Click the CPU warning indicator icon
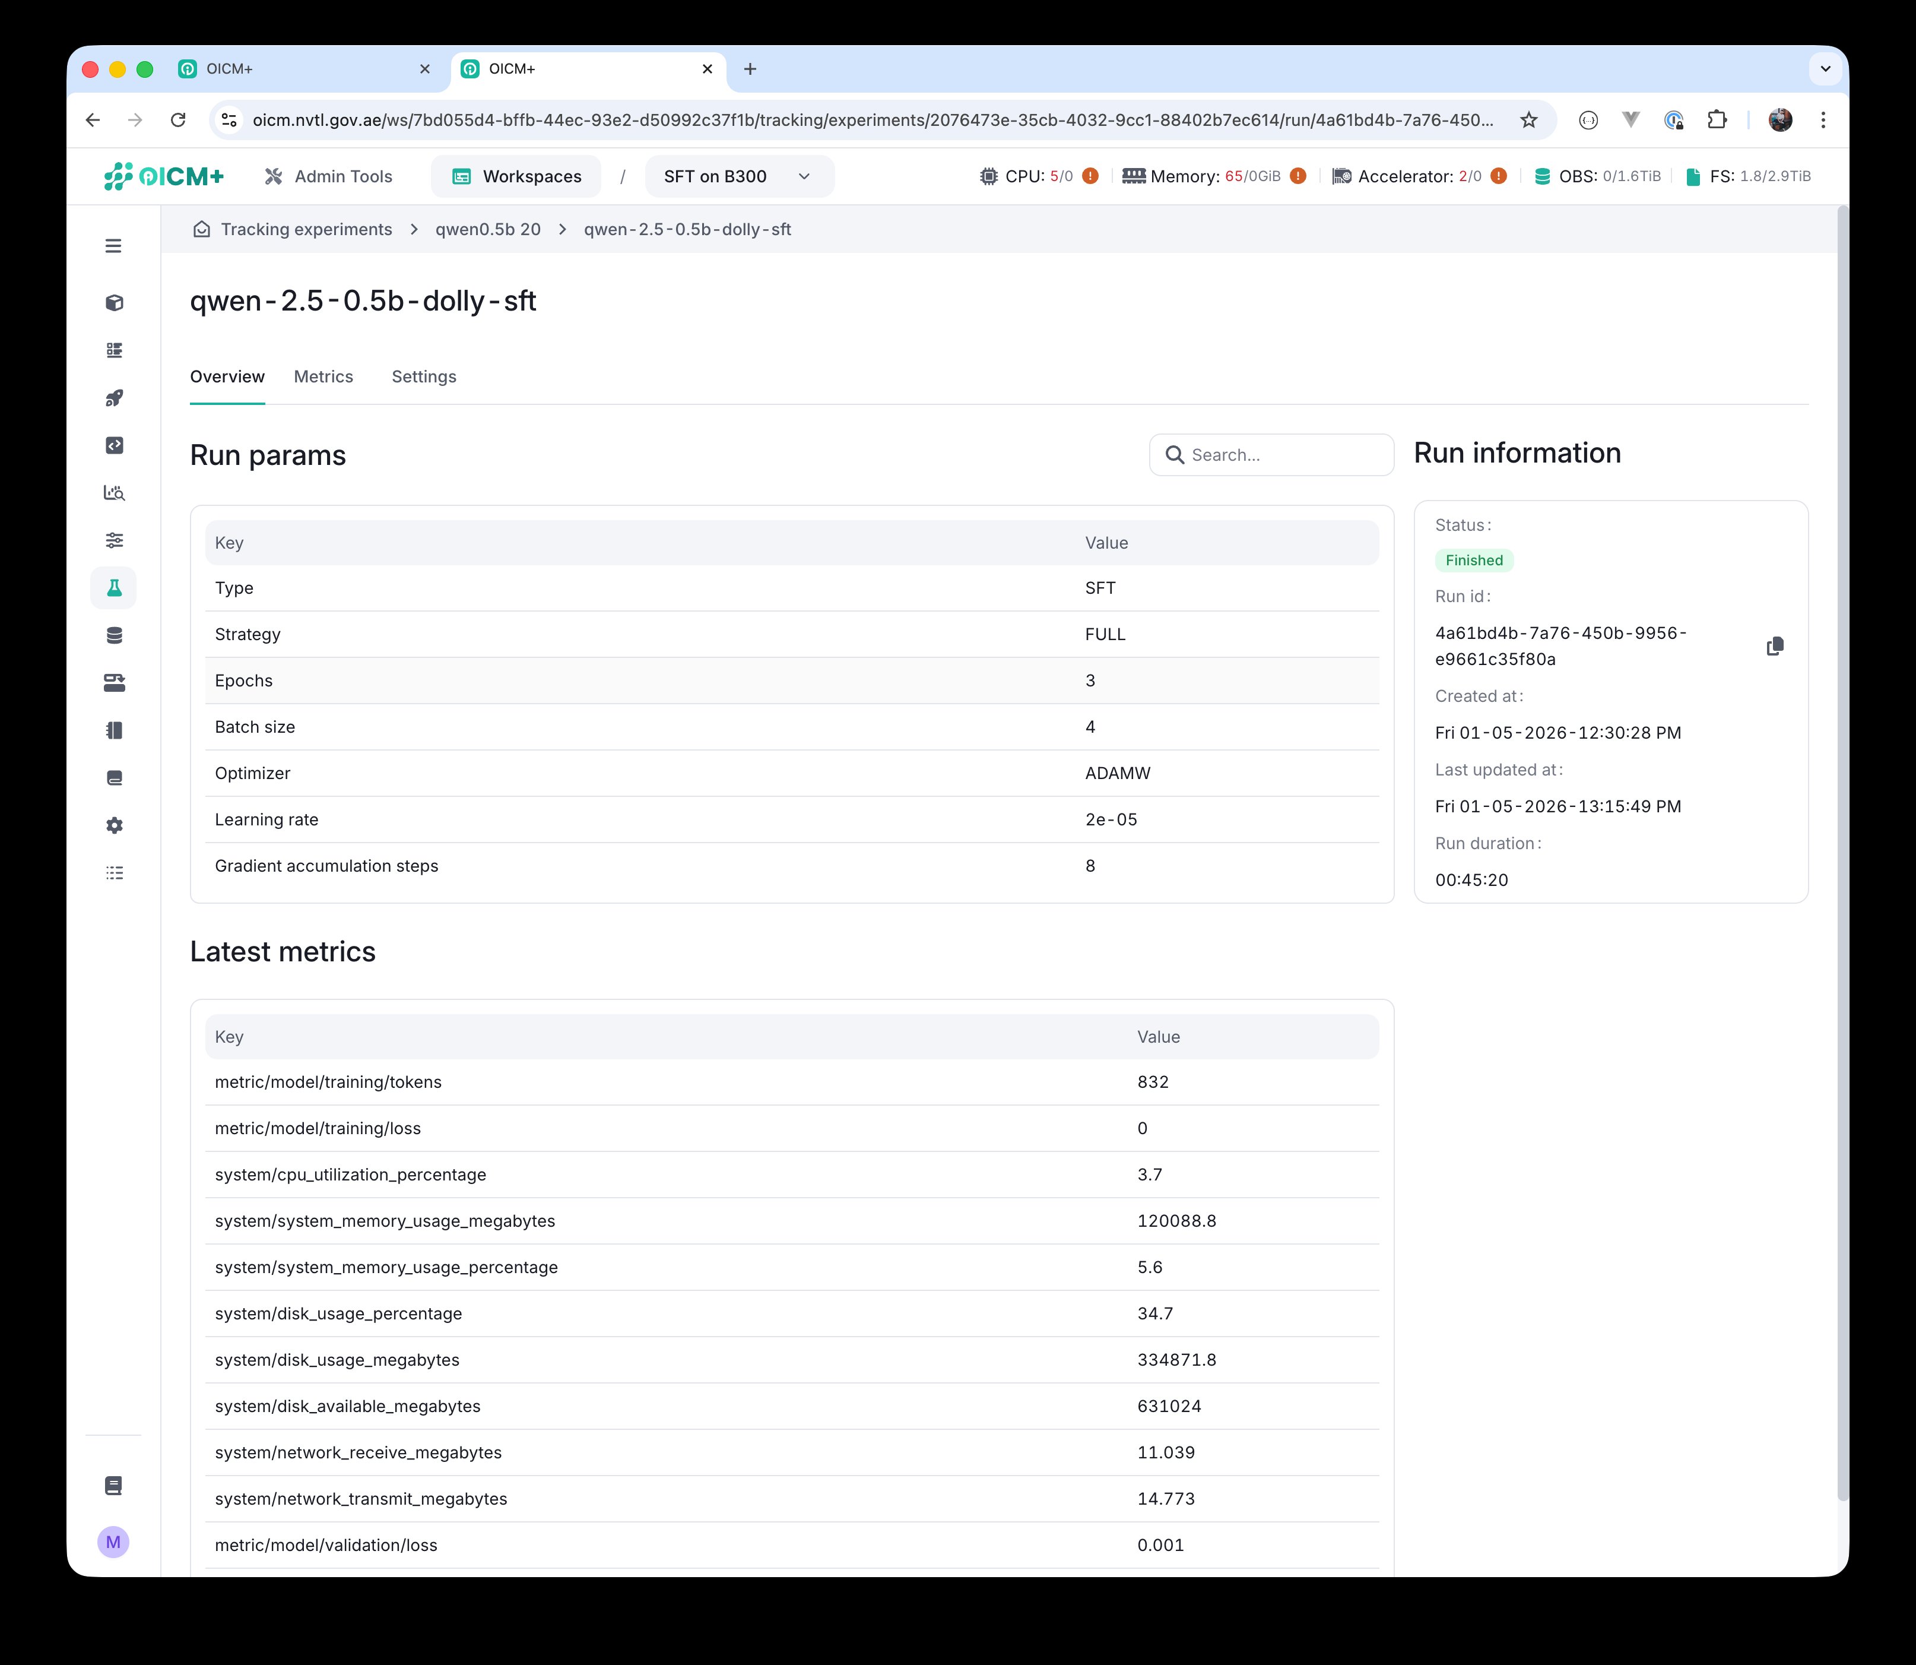The width and height of the screenshot is (1916, 1665). click(x=1090, y=176)
